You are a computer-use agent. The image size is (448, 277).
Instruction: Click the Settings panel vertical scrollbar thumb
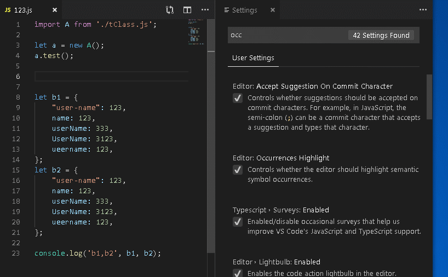(429, 97)
